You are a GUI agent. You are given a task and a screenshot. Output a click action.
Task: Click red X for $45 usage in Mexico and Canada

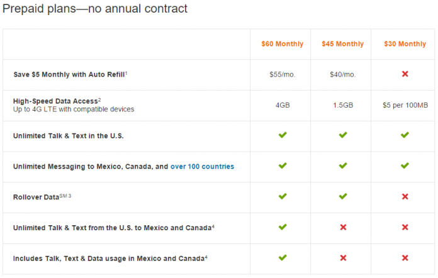[344, 258]
